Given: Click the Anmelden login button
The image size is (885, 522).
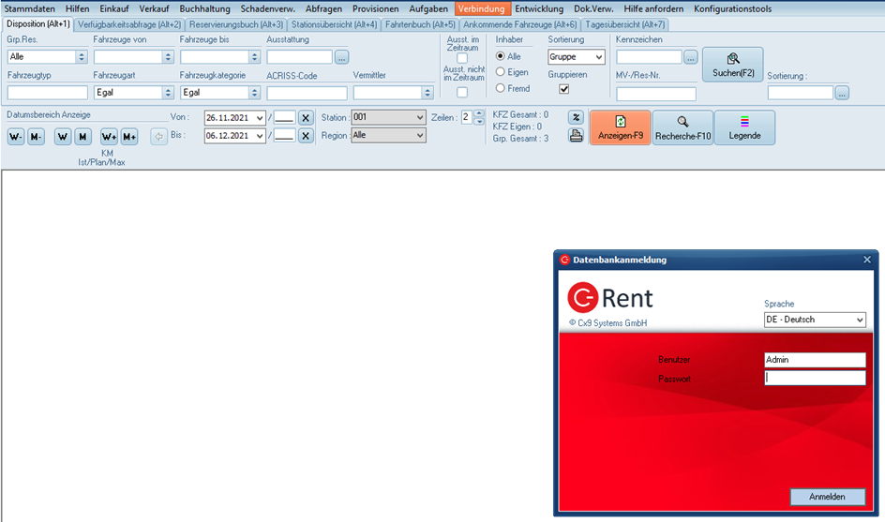Looking at the screenshot, I should (x=828, y=497).
